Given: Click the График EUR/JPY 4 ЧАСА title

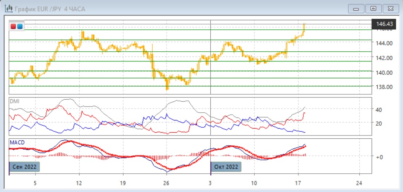Looking at the screenshot, I should (x=50, y=8).
